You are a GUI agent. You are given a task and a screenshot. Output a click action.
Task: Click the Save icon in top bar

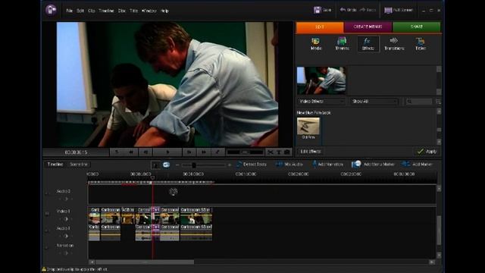click(317, 10)
